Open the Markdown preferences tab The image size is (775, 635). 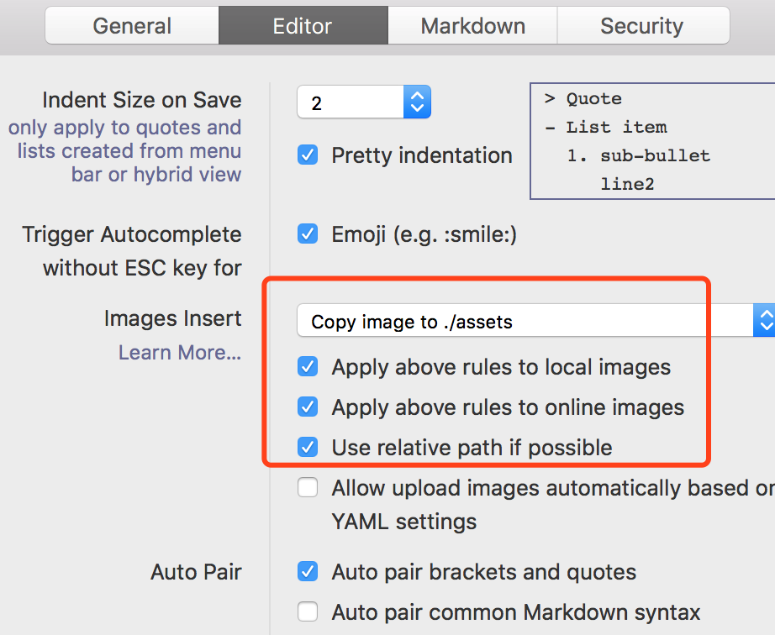point(472,25)
